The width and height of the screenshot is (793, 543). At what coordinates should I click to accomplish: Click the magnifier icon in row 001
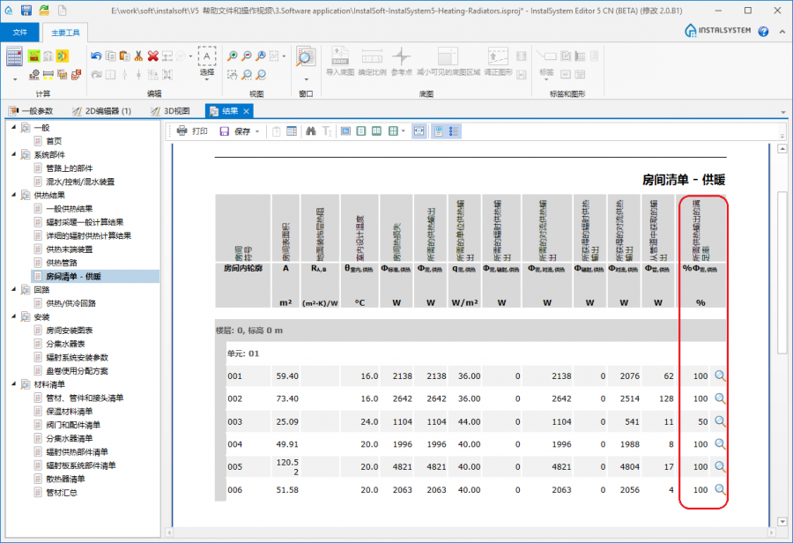click(720, 376)
